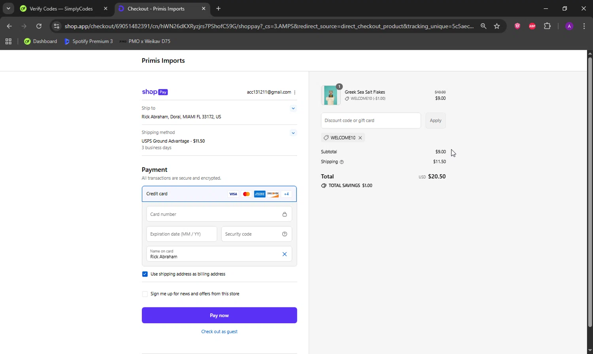Click the shop.app checkout URL field
The image size is (593, 354).
click(269, 26)
